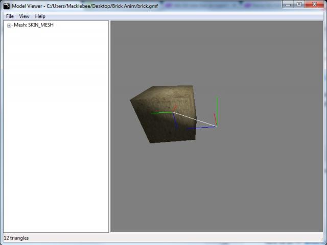Click the "12 triangles" status bar text

pyautogui.click(x=16, y=238)
